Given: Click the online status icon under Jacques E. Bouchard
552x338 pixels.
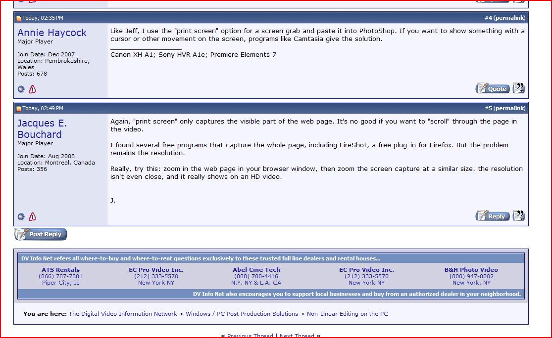Looking at the screenshot, I should 21,216.
